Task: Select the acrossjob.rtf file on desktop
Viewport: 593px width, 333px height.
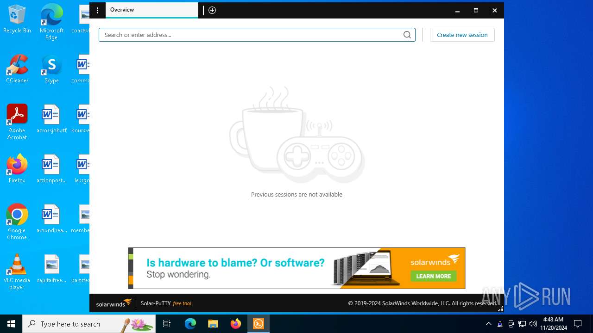Action: coord(51,119)
